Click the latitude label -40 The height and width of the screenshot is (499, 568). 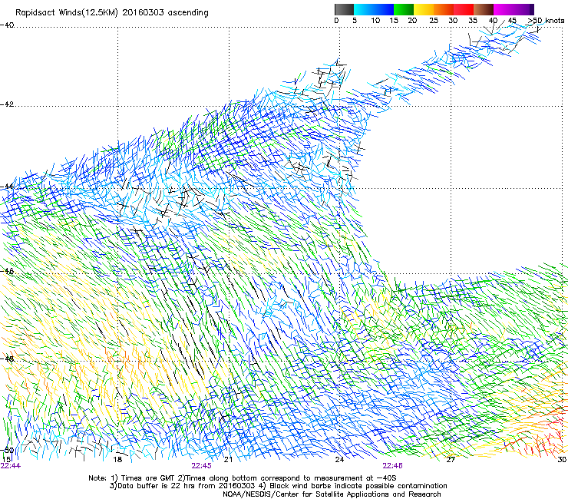(7, 25)
